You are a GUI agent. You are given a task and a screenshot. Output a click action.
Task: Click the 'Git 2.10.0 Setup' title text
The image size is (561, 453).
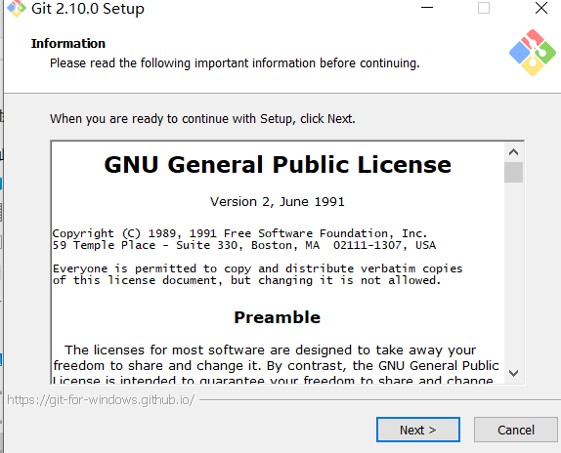coord(88,9)
